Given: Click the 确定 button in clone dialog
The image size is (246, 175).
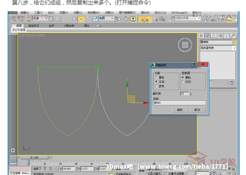Looking at the screenshot, I should point(180,110).
